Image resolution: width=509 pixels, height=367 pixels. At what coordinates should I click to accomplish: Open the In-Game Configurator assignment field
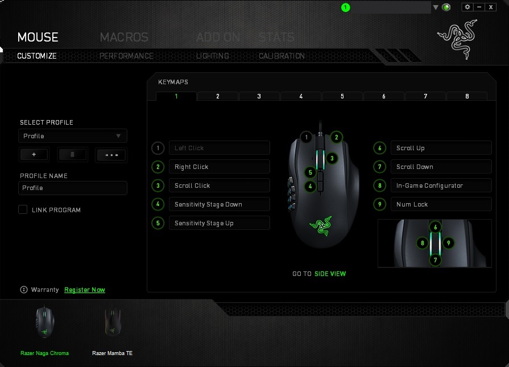pos(441,185)
